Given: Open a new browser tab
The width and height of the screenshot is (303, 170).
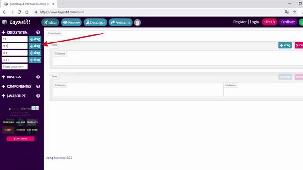Looking at the screenshot, I should pyautogui.click(x=62, y=4).
